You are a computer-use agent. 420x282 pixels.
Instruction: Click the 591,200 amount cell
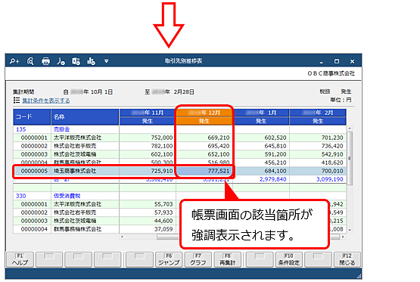(x=261, y=154)
